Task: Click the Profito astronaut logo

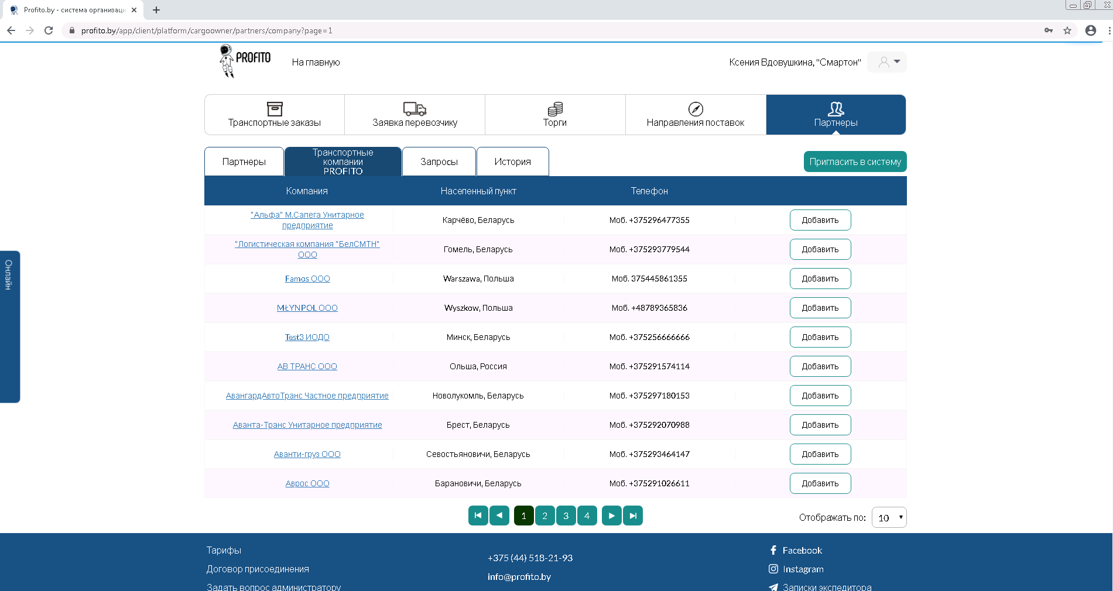Action: 245,61
